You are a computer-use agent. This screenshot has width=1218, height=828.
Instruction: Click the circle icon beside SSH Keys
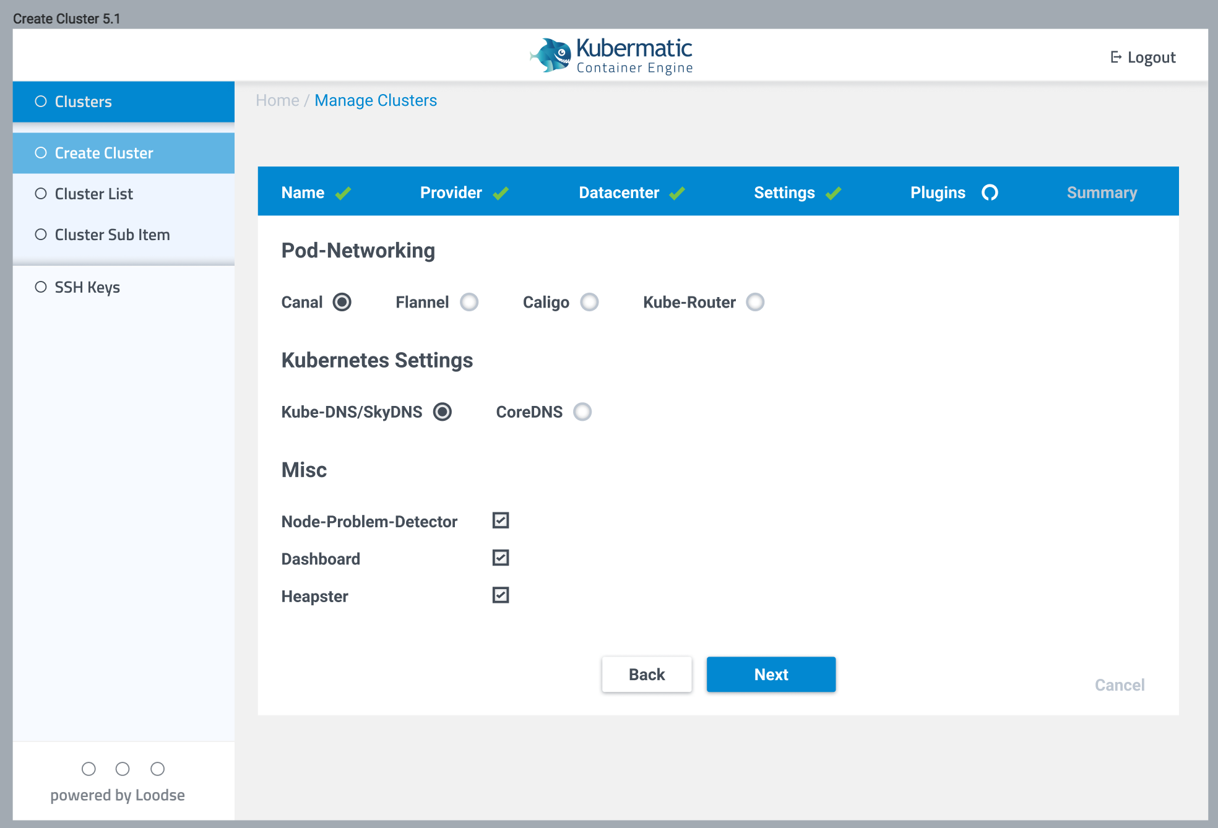click(x=41, y=287)
